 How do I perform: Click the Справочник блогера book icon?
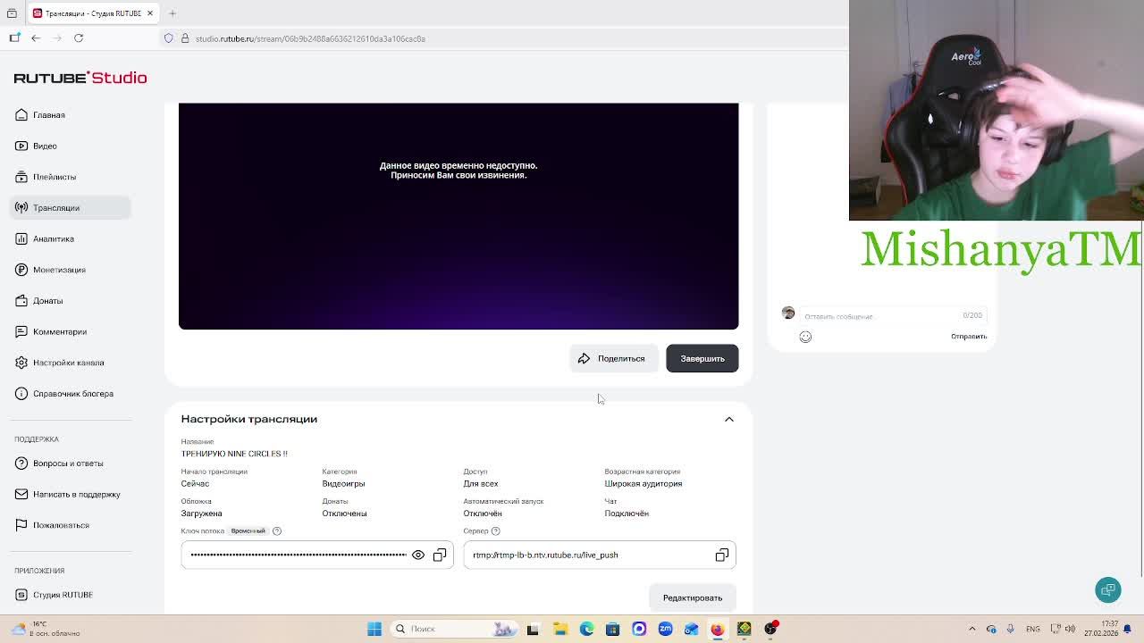[x=21, y=393]
